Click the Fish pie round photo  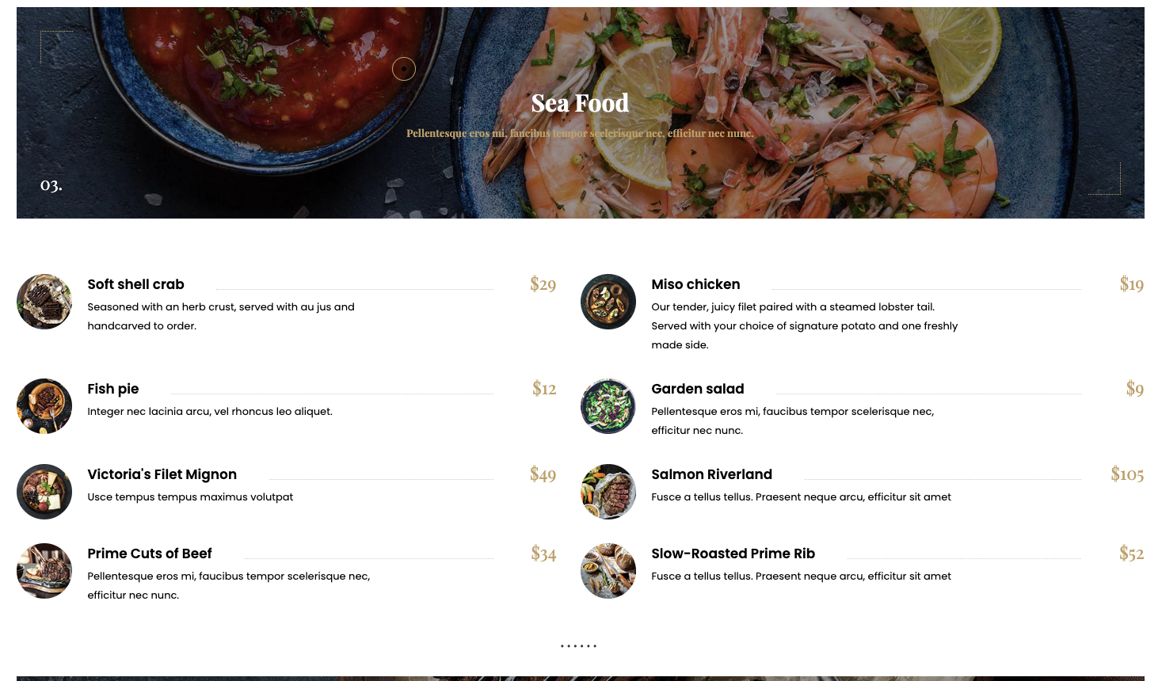(x=44, y=406)
